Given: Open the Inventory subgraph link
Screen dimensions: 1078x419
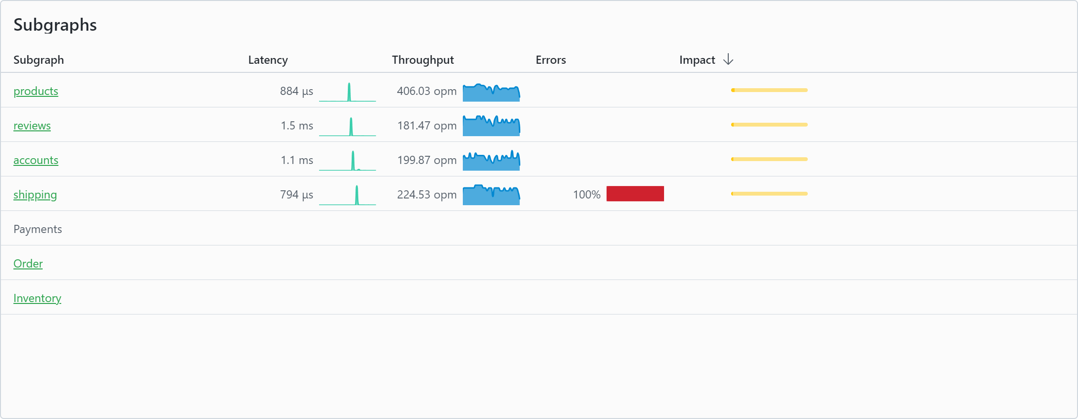Looking at the screenshot, I should click(x=37, y=298).
